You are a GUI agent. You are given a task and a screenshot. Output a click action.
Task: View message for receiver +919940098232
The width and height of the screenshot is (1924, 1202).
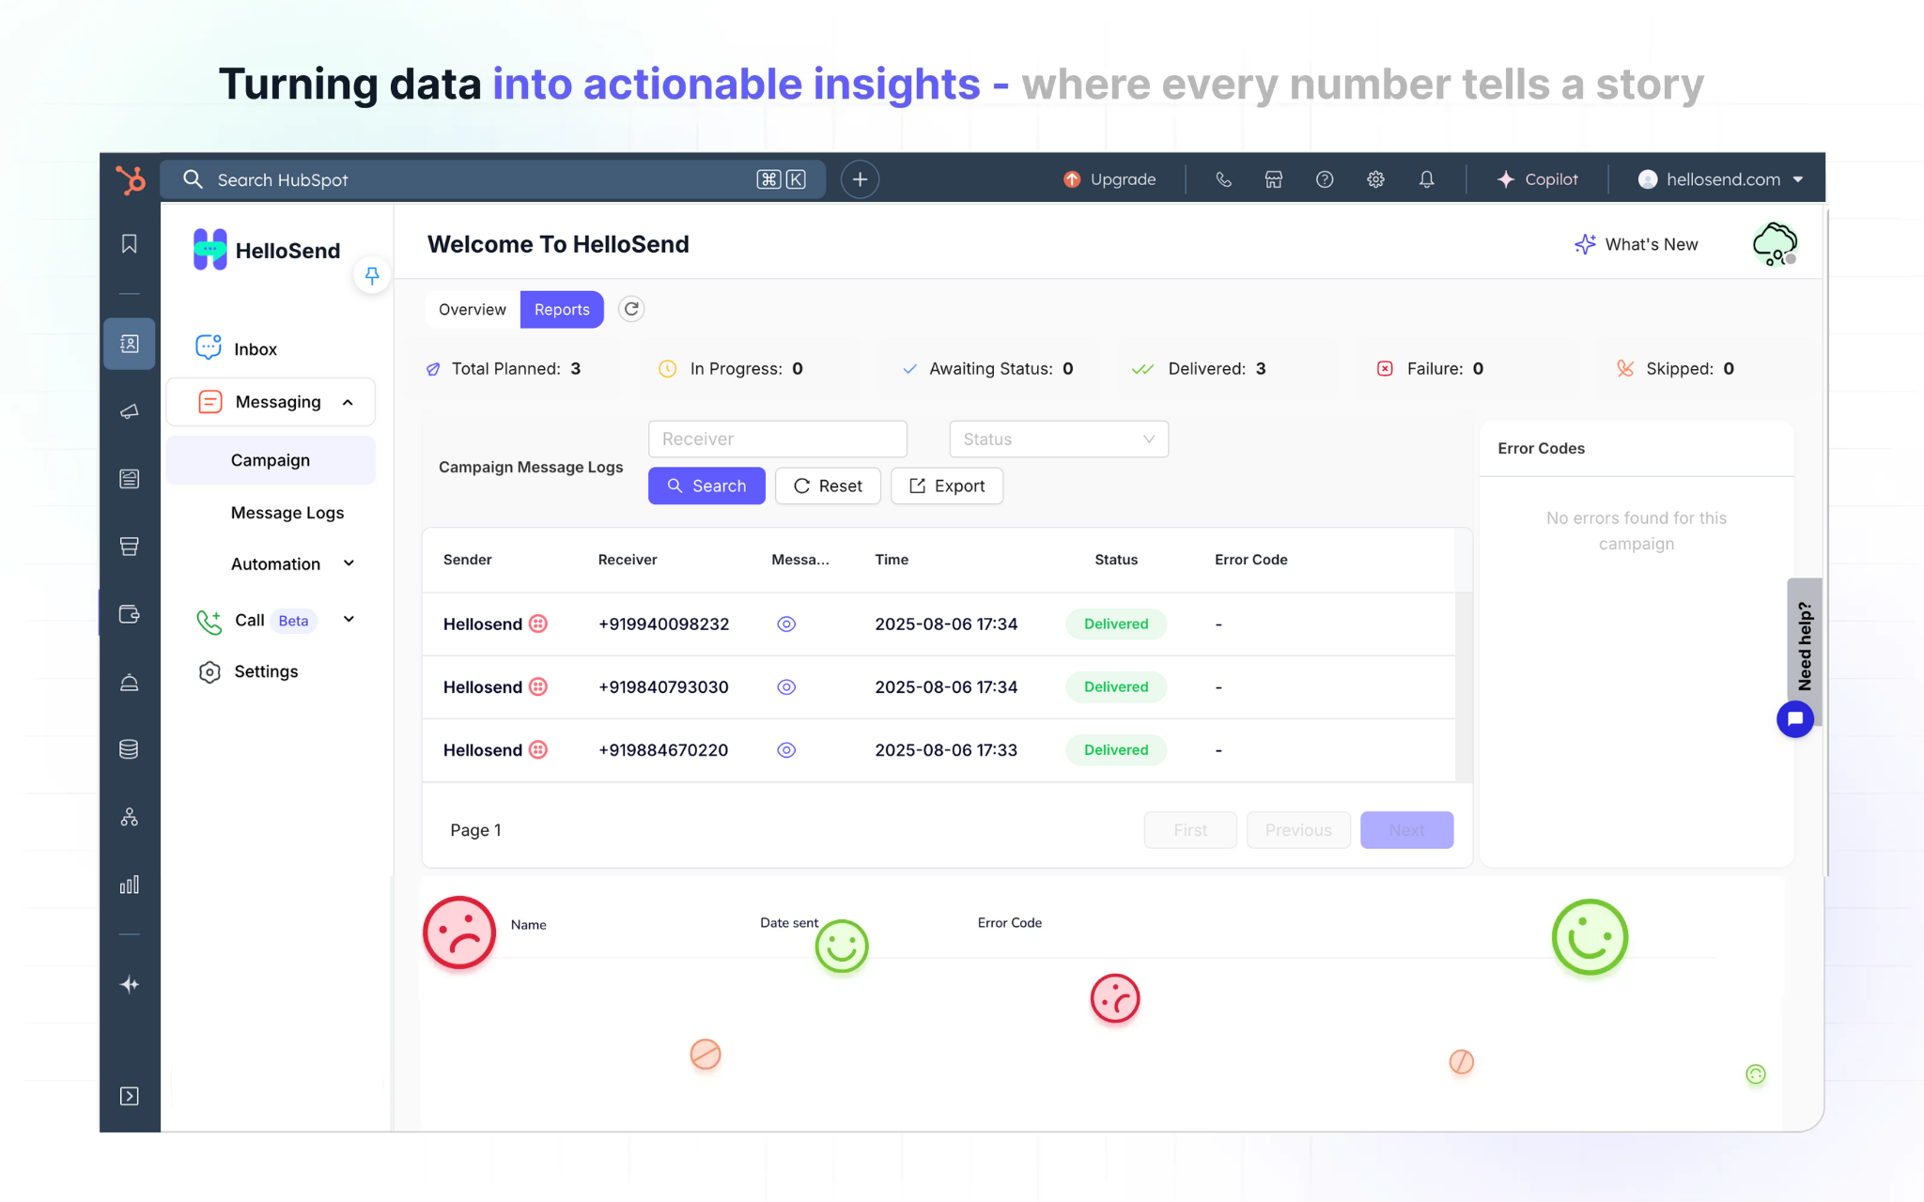pyautogui.click(x=786, y=624)
